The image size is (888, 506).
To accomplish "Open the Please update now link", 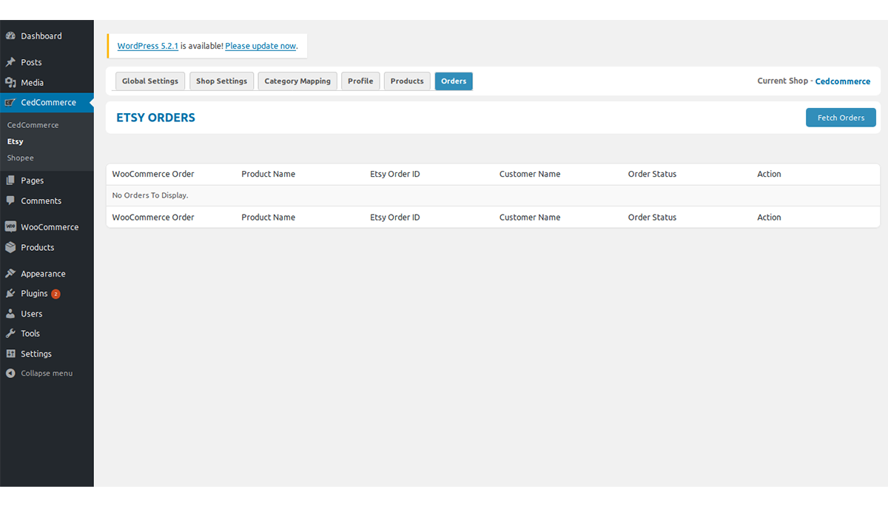I will coord(260,45).
